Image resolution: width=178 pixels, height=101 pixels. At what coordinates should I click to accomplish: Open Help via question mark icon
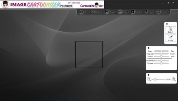point(146,12)
